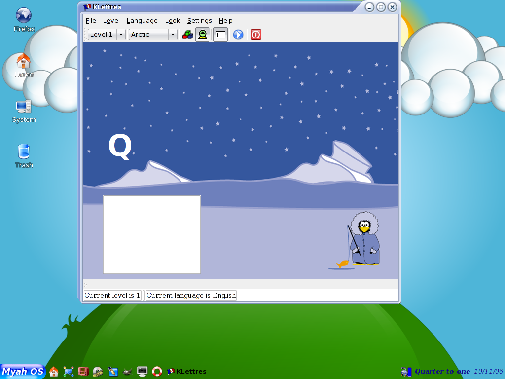Screen dimensions: 505x379
Task: Open the terminal monitor icon in taskbar
Action: point(142,371)
